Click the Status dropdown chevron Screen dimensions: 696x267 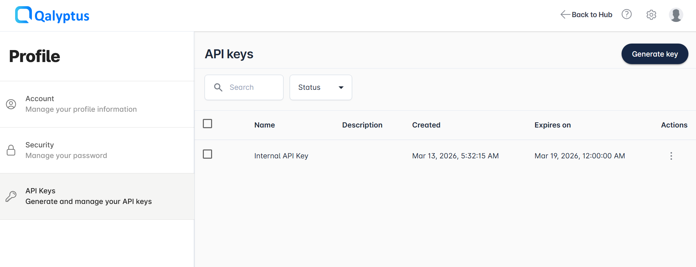341,87
